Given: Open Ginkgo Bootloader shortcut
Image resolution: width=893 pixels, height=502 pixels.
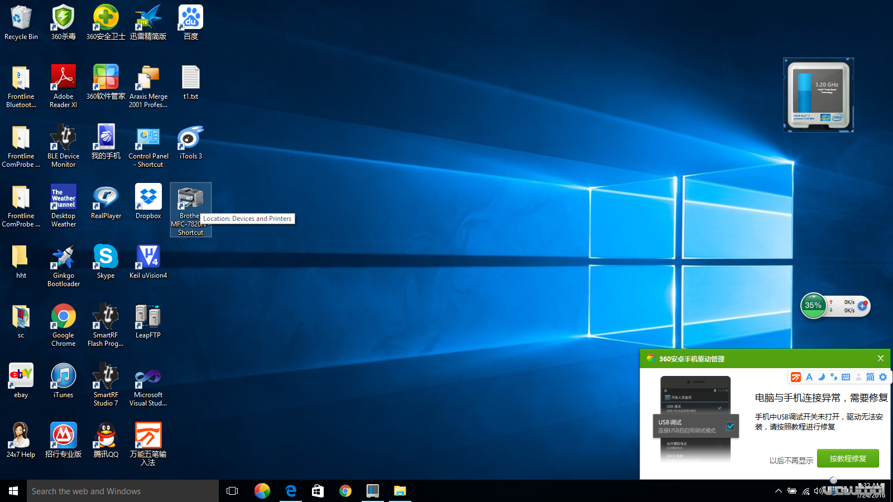Looking at the screenshot, I should tap(64, 265).
